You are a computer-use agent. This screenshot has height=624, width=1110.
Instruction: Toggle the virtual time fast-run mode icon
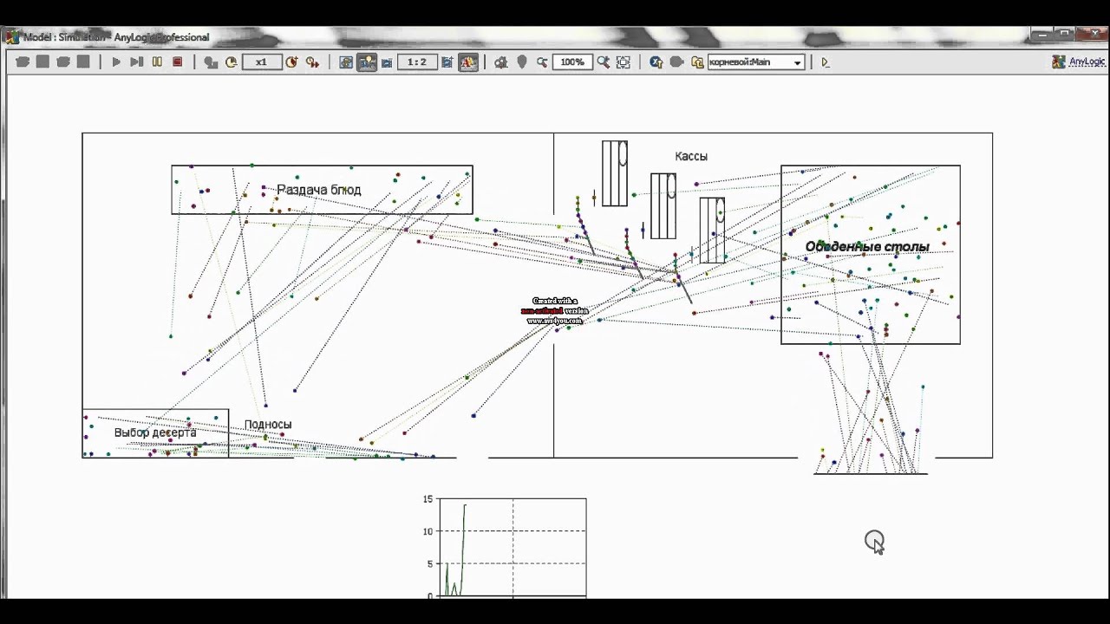coord(312,62)
